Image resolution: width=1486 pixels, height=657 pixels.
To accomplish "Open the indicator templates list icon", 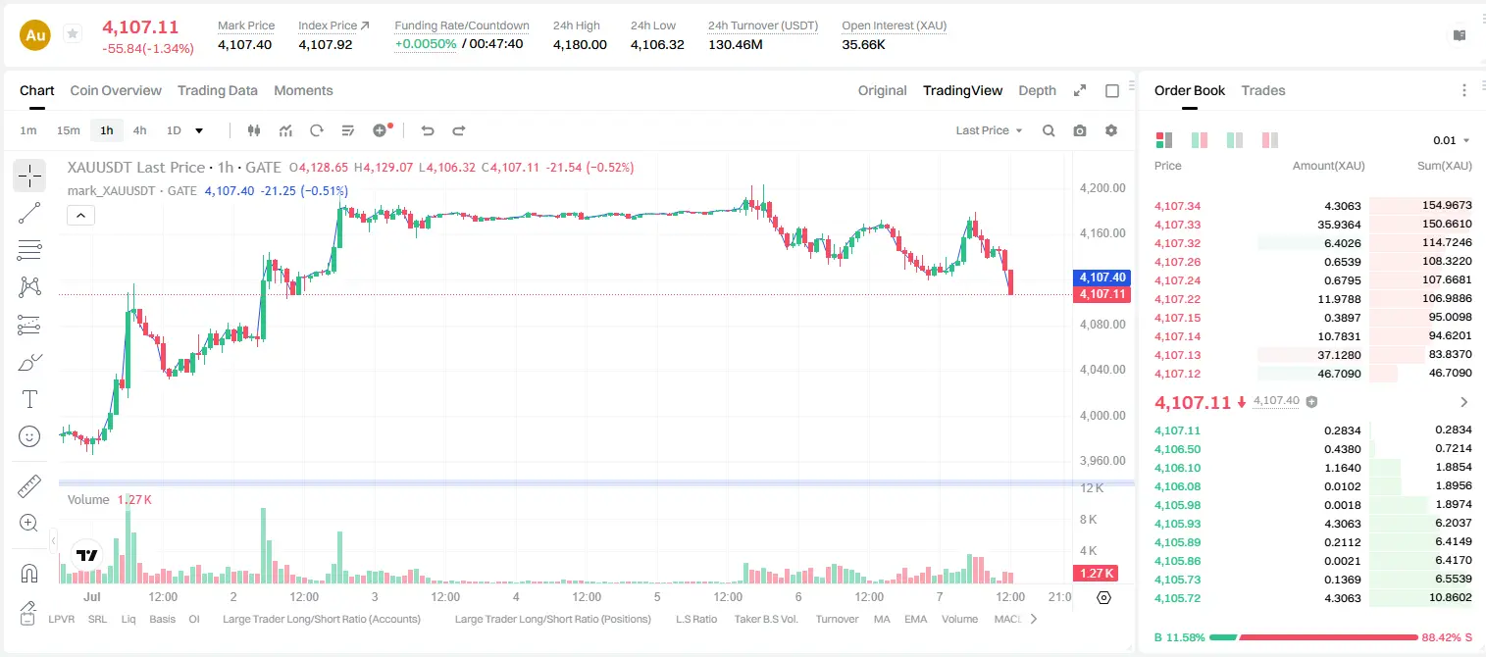I will tap(347, 130).
